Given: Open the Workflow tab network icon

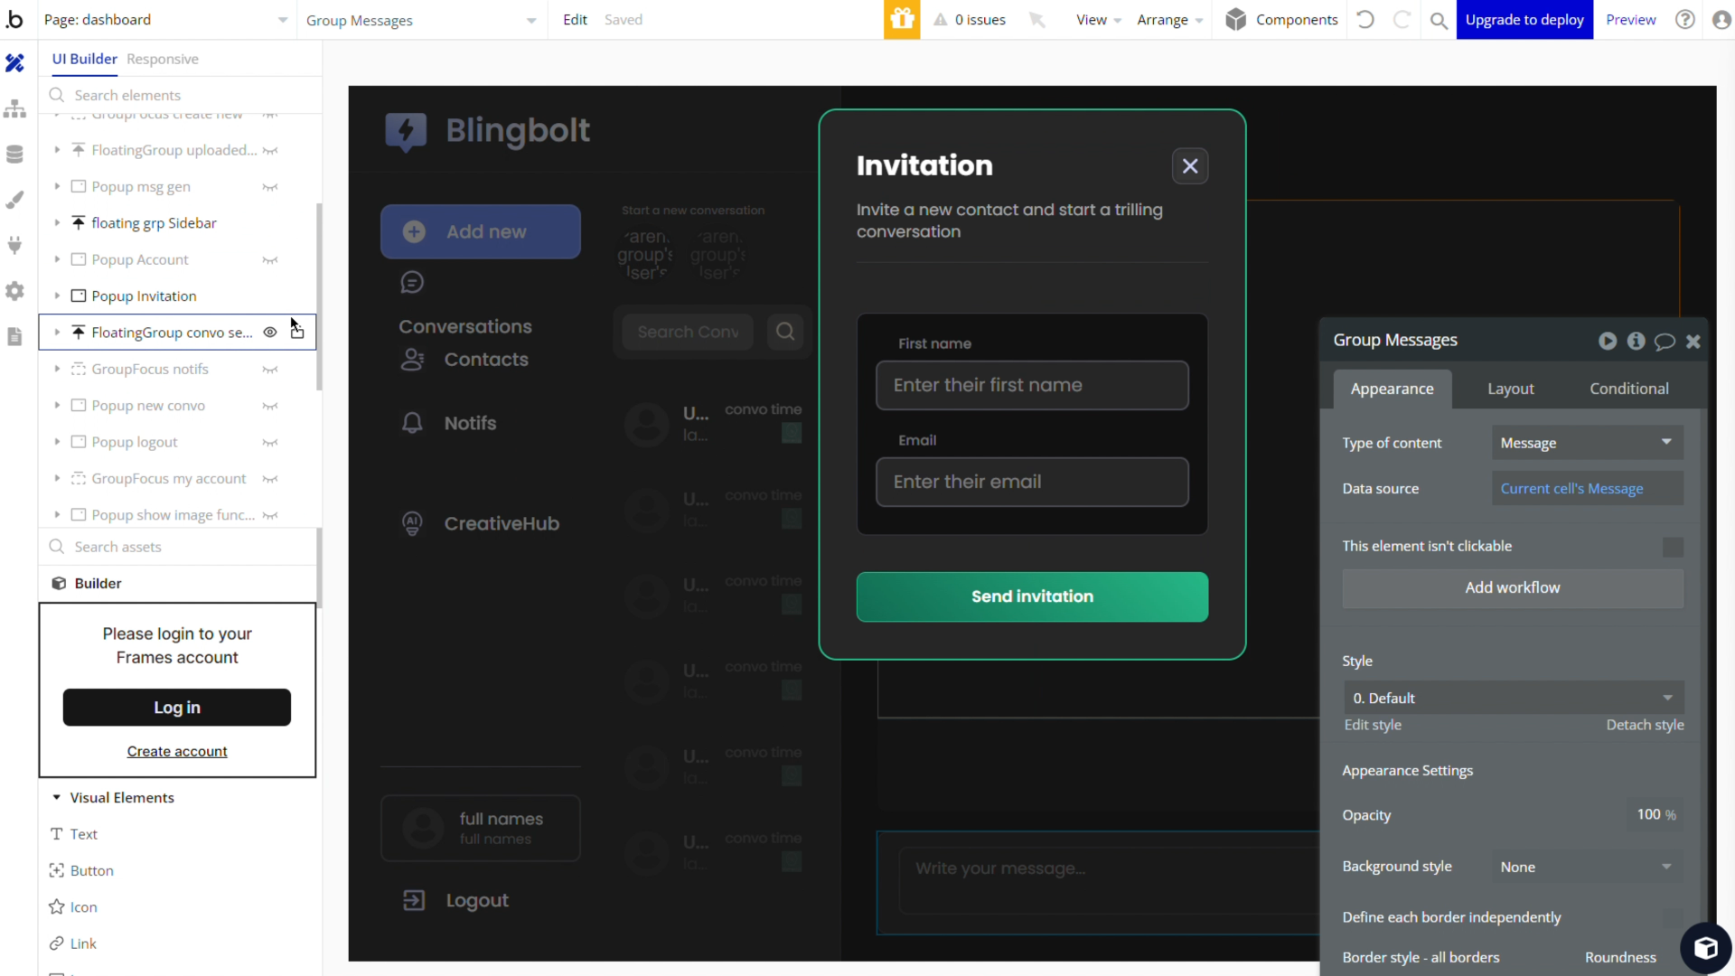Looking at the screenshot, I should [14, 109].
